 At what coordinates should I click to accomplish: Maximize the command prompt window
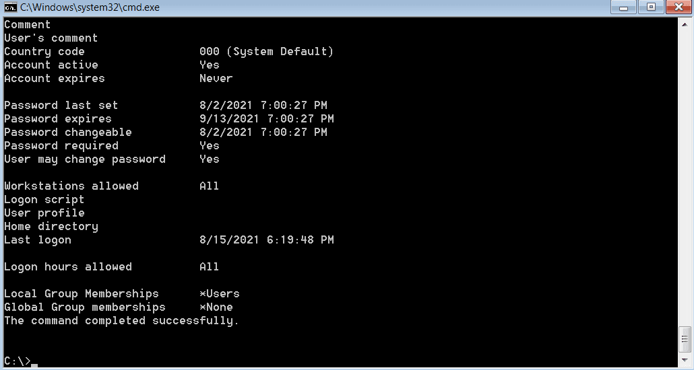(x=651, y=7)
